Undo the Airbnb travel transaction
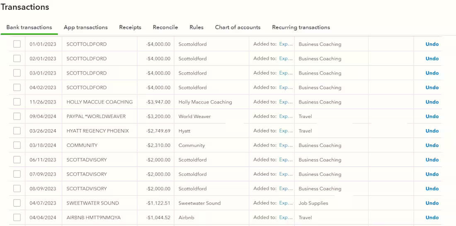 pos(432,218)
